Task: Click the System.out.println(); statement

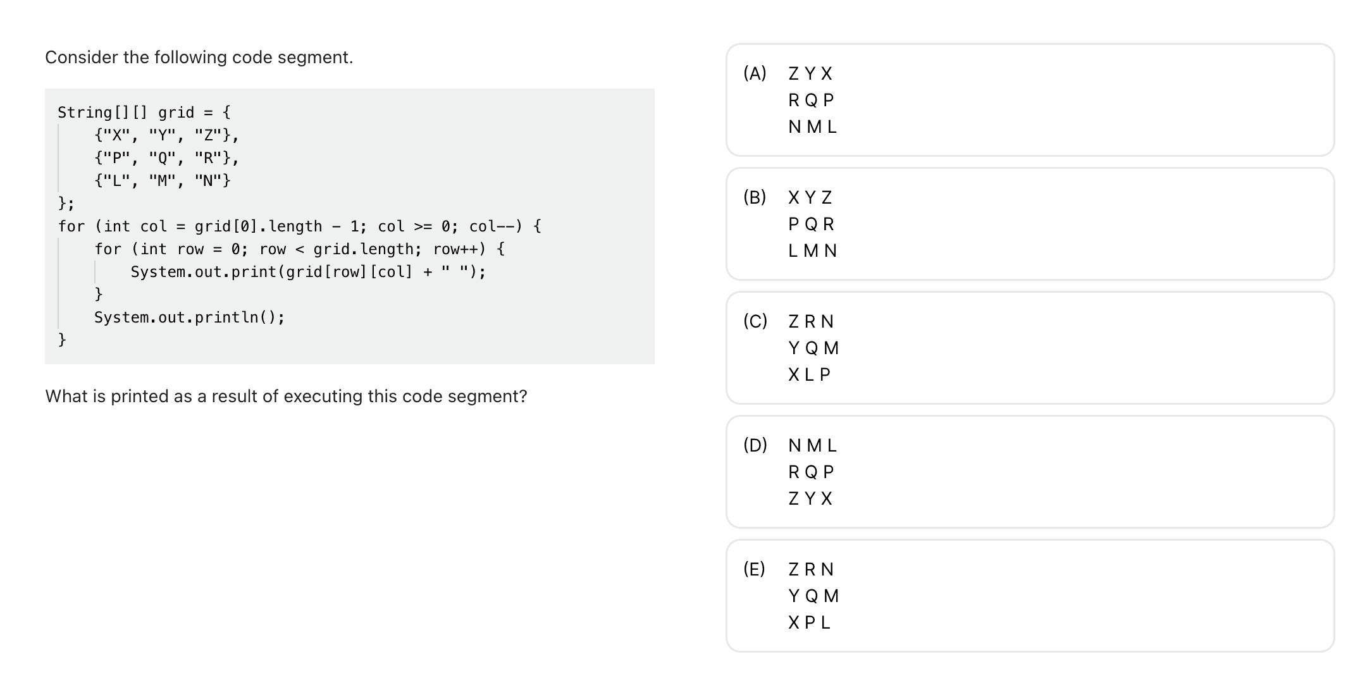Action: tap(190, 317)
